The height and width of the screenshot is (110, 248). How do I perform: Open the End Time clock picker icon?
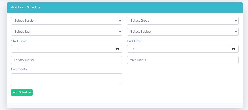233,49
